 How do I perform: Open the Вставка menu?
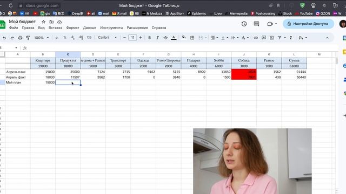(55, 27)
